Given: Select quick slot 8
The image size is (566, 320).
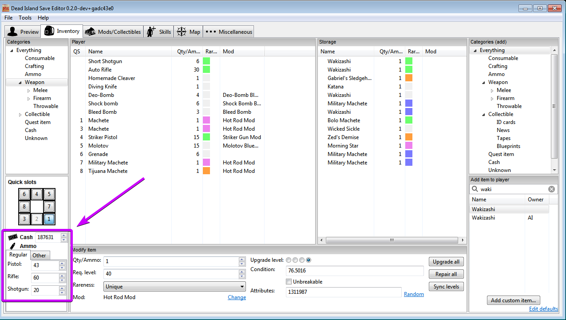Looking at the screenshot, I should point(24,207).
